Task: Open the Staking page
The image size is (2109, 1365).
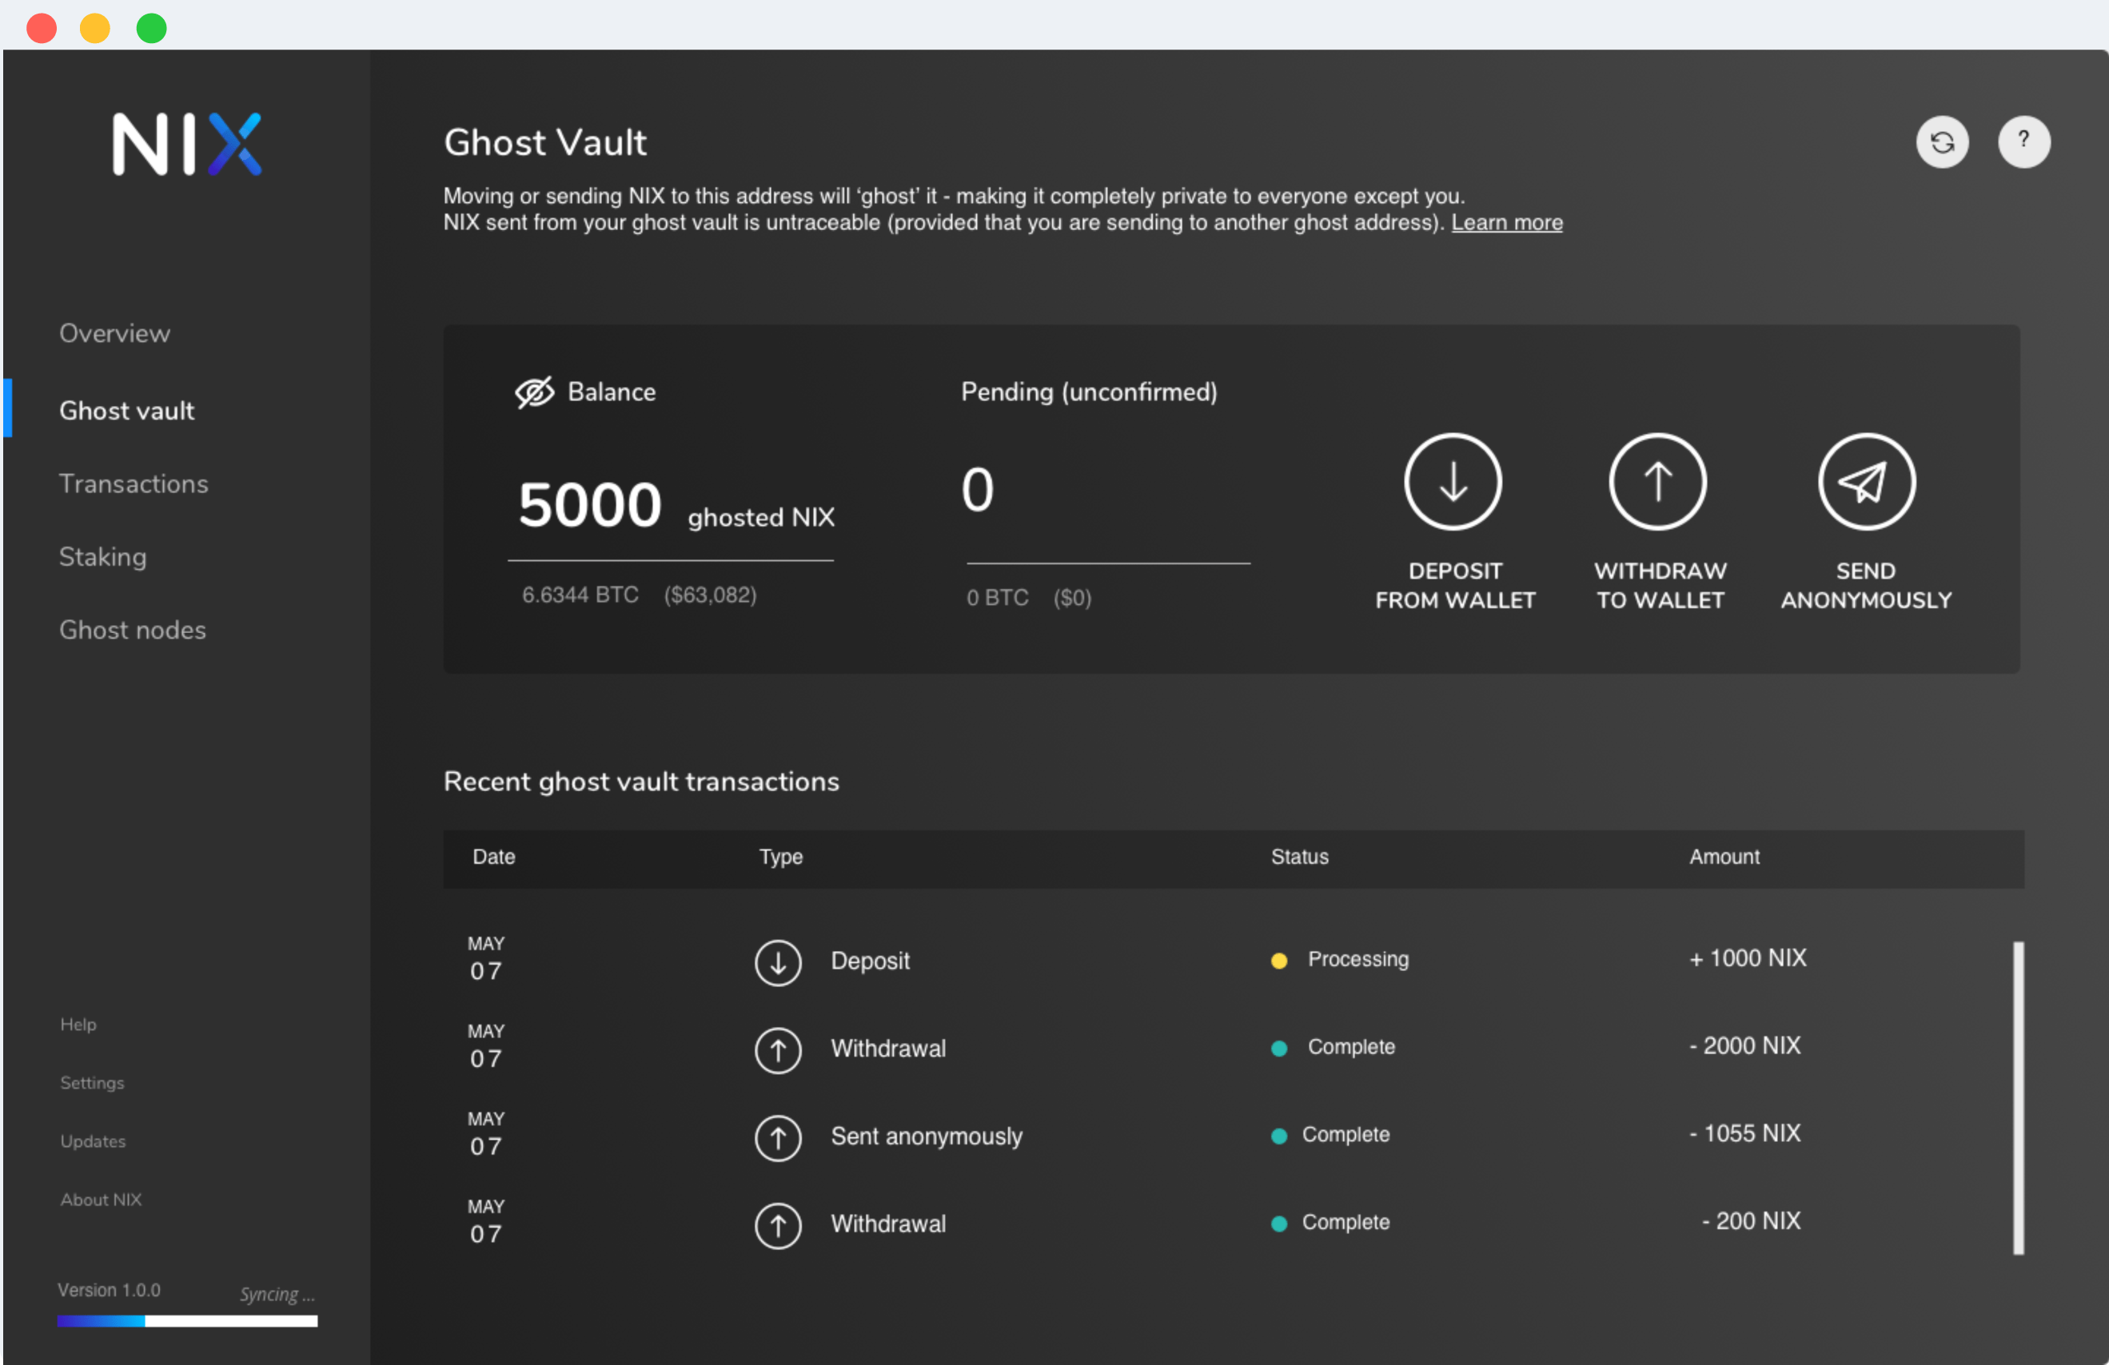Action: (103, 557)
